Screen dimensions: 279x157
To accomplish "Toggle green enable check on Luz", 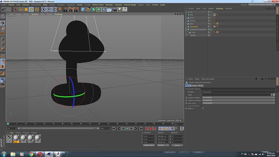I will [211, 12].
